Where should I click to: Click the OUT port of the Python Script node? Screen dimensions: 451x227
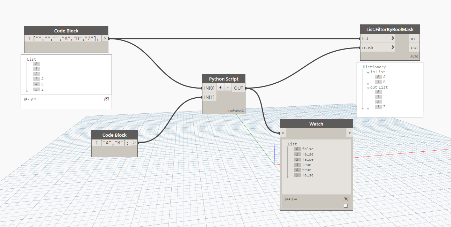[238, 88]
